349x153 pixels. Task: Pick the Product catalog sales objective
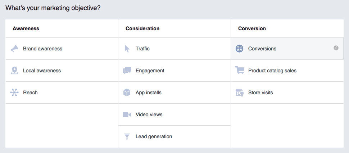coord(272,71)
